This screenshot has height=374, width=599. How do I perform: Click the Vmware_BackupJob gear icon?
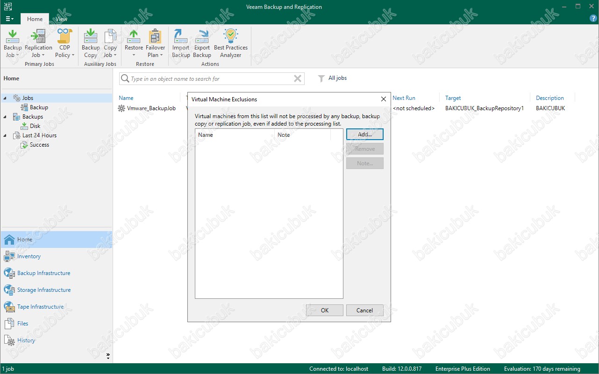(x=121, y=108)
